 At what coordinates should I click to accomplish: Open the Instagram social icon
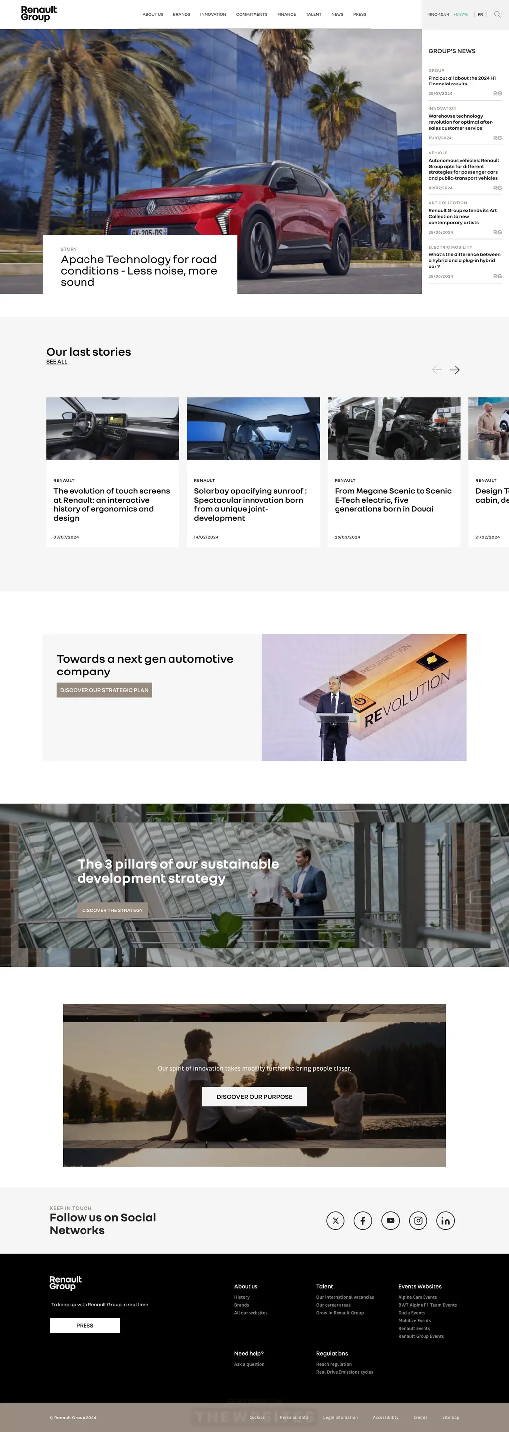click(418, 1221)
